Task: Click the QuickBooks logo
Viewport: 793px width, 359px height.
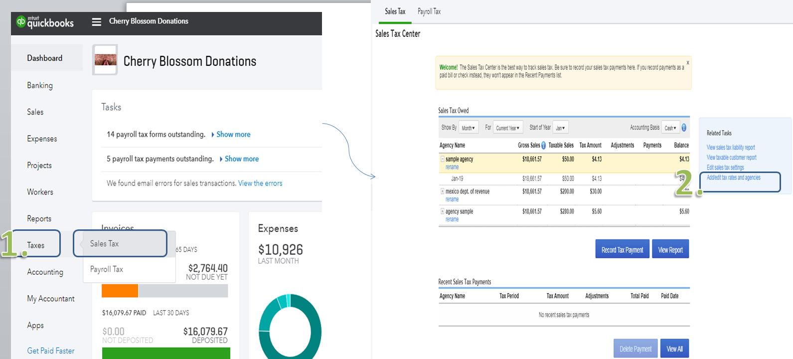Action: click(45, 22)
